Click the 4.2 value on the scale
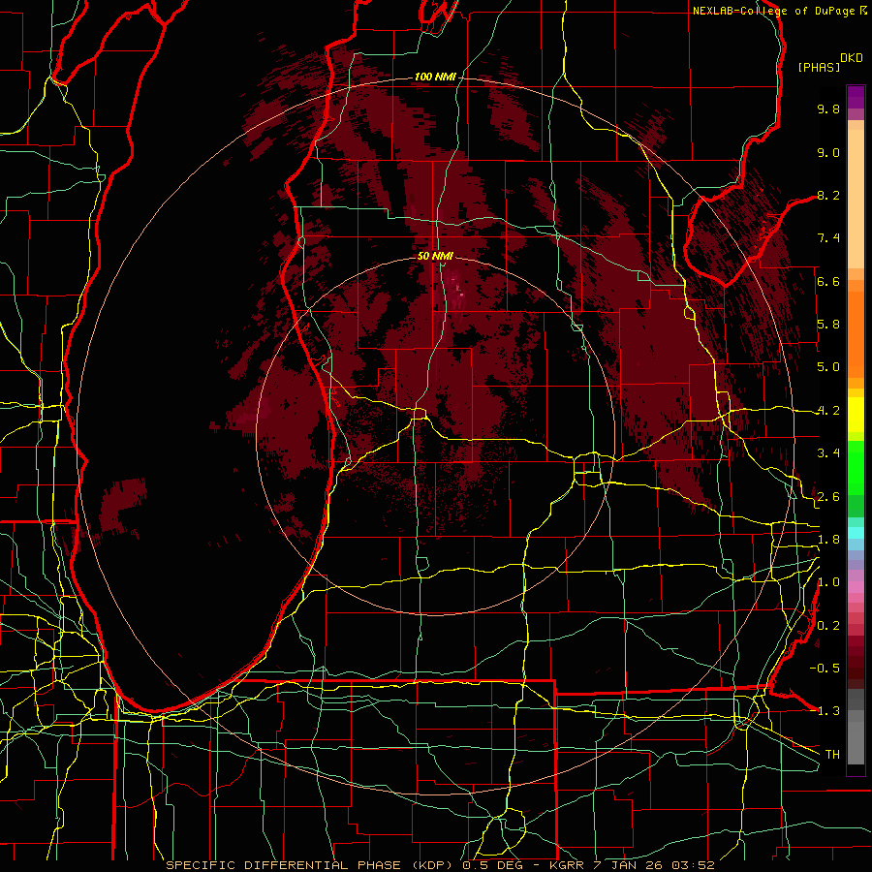The height and width of the screenshot is (872, 872). [828, 411]
